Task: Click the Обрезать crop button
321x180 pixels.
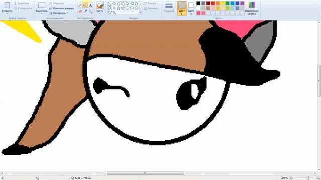Action: (57, 3)
